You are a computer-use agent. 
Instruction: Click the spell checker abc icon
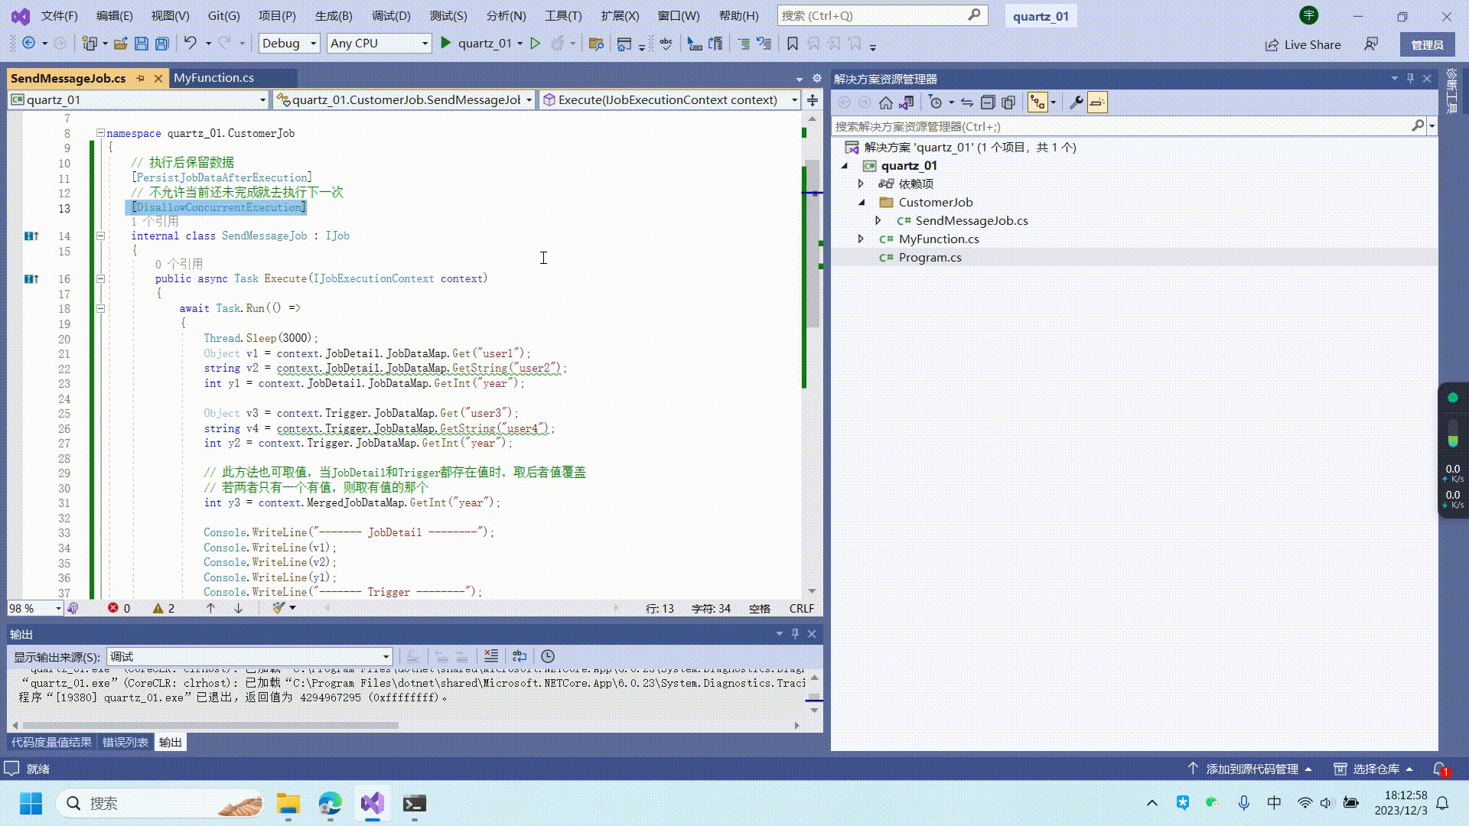coord(666,44)
